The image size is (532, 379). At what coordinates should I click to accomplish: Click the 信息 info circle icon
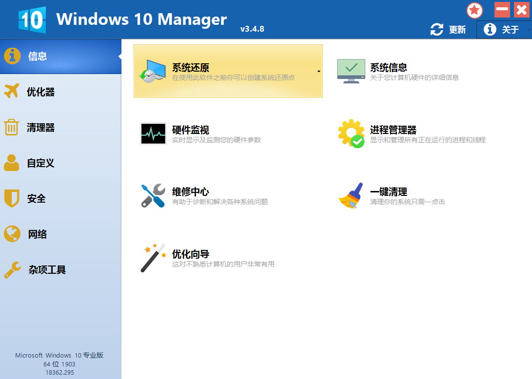12,56
